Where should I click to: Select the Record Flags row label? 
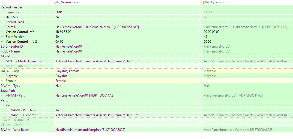(x=15, y=22)
